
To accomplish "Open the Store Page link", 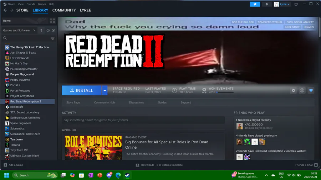I will click(x=73, y=102).
